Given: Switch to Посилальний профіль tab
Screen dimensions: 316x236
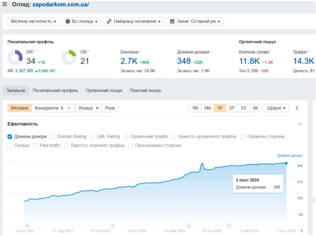Looking at the screenshot, I should pos(55,91).
